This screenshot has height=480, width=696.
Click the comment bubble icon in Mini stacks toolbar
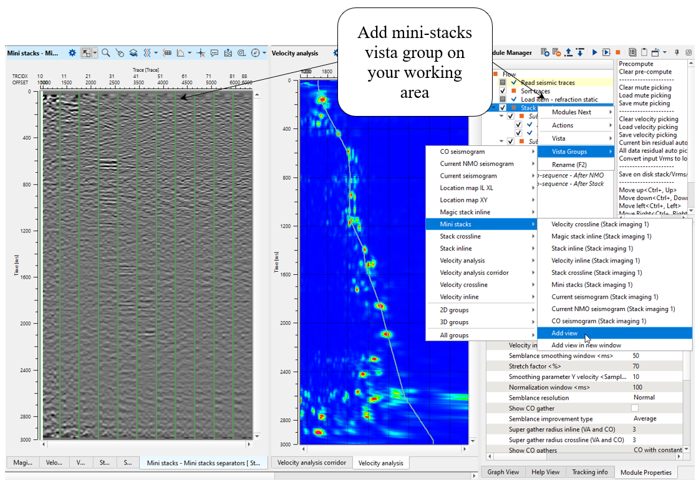click(x=215, y=53)
